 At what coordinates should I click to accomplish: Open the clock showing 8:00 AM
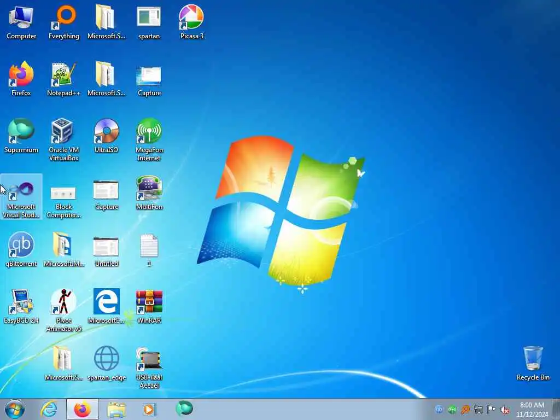click(x=532, y=410)
